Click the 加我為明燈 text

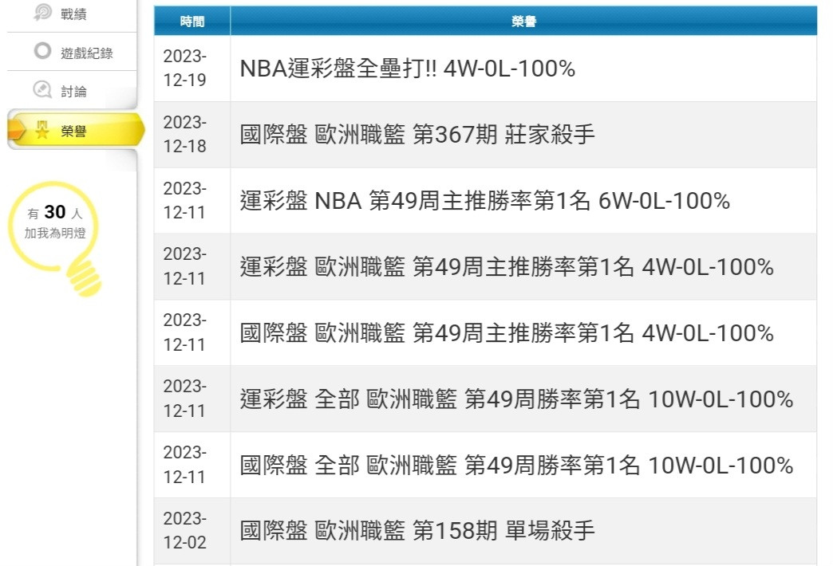click(55, 233)
